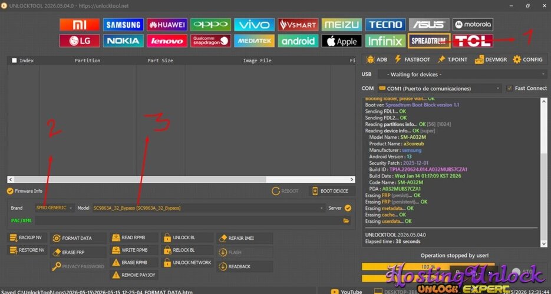Click the right arrow of partition scrollbar
Image resolution: width=551 pixels, height=294 pixels.
point(352,179)
